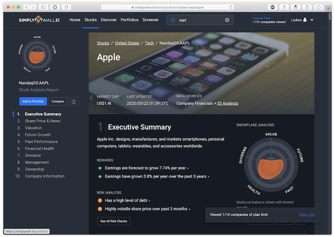Click See All Risk Checks button

pos(114,221)
